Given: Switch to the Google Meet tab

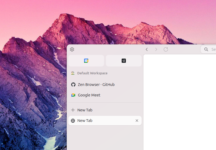Looking at the screenshot, I should point(105,95).
